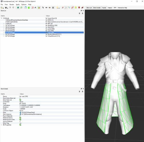Click the flip arrows toolbar icon
Image resolution: width=144 pixels, height=142 pixels.
pyautogui.click(x=43, y=8)
